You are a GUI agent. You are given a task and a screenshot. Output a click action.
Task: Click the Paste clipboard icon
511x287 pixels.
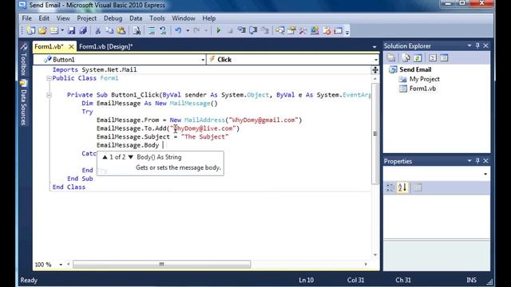tap(121, 30)
